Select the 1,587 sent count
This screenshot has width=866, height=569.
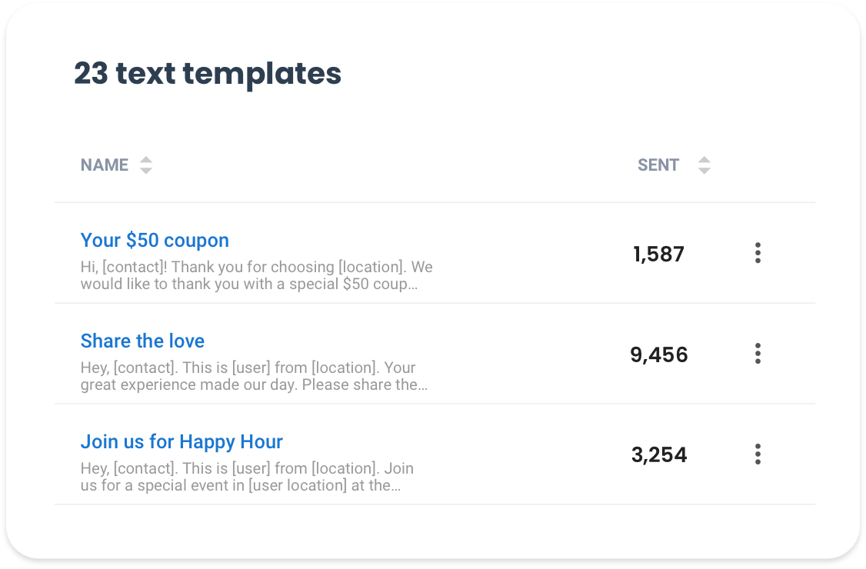(x=658, y=255)
